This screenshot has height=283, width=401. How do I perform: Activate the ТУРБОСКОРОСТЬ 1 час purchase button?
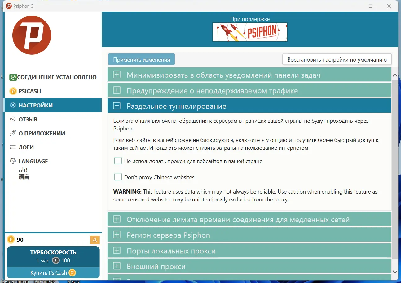coord(53,257)
